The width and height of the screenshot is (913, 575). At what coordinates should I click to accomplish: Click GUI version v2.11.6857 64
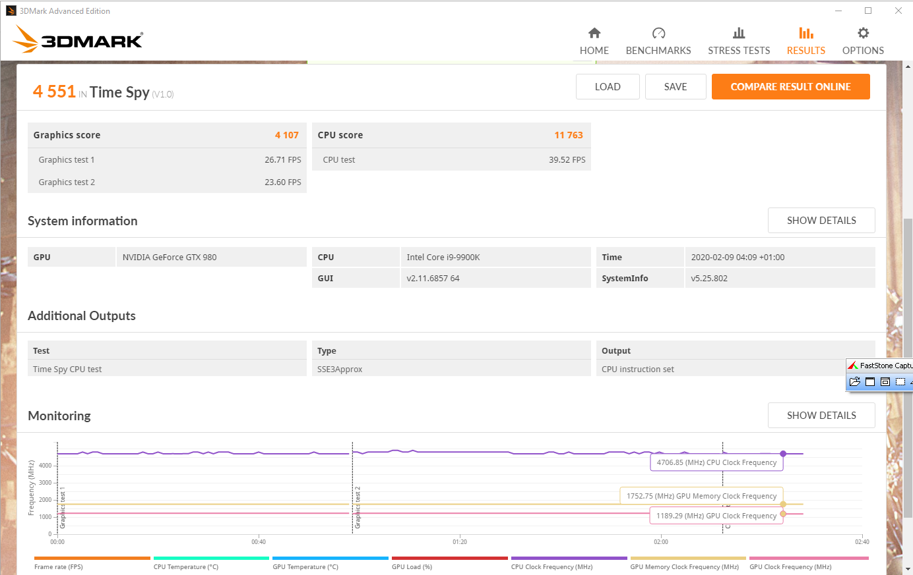tap(433, 279)
